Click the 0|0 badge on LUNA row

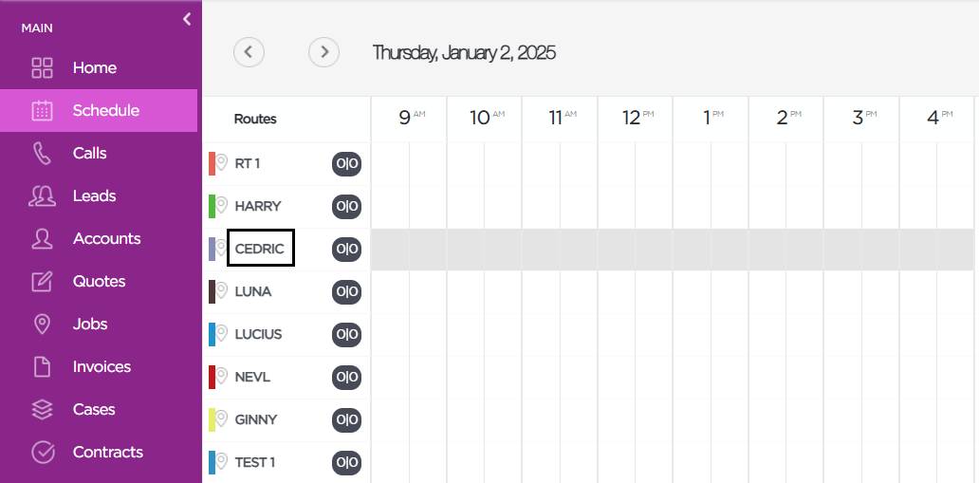click(x=346, y=291)
